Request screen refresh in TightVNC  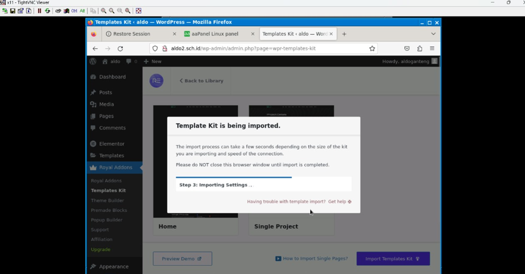48,11
